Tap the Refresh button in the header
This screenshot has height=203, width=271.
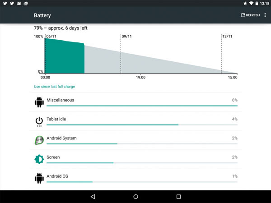point(250,15)
